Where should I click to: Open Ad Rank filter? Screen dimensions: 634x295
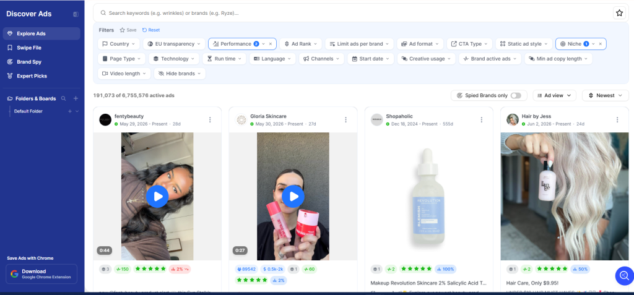point(301,44)
